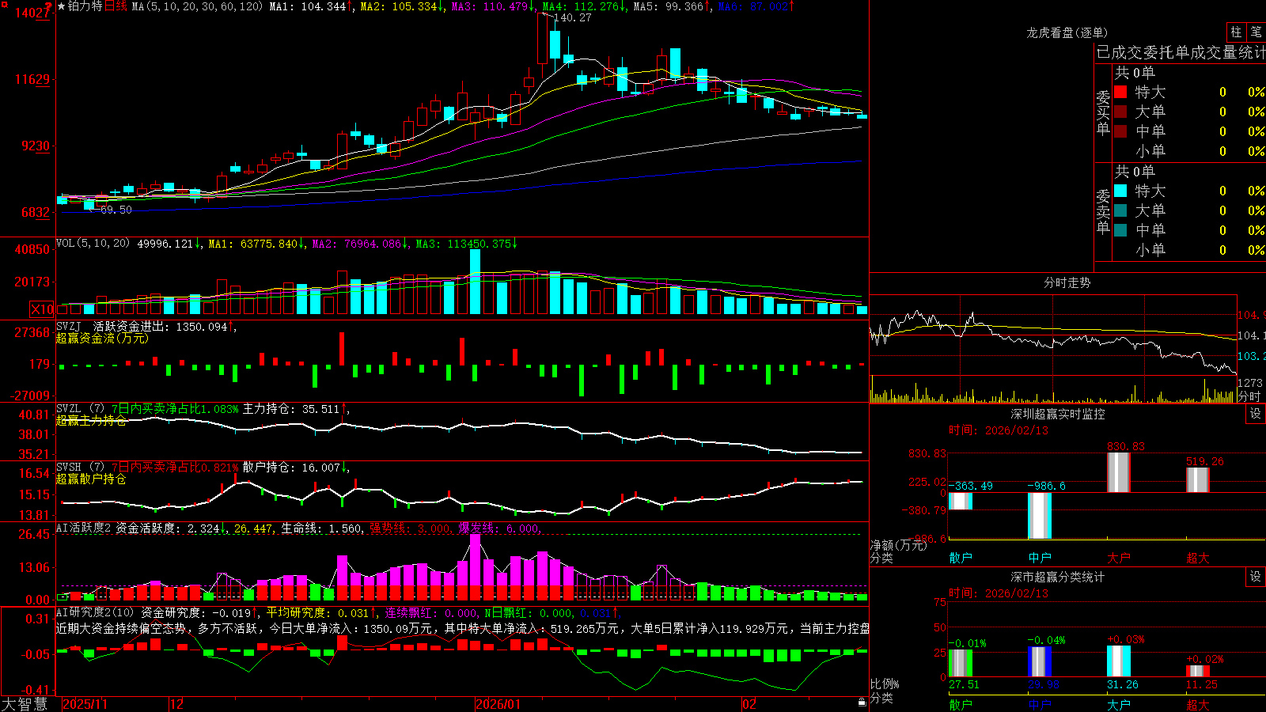Select the 2025/11 date marker on timeline
The image size is (1266, 712).
tap(85, 704)
